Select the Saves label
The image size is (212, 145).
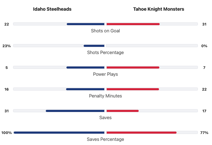(x=105, y=117)
